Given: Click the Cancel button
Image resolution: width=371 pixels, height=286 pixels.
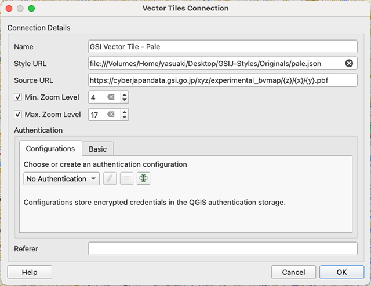Looking at the screenshot, I should 293,272.
